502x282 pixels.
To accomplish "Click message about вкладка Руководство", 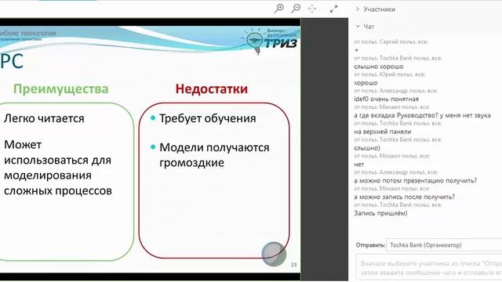I will [x=422, y=115].
